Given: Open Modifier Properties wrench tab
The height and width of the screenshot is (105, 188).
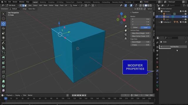Looking at the screenshot, I should coord(157,71).
